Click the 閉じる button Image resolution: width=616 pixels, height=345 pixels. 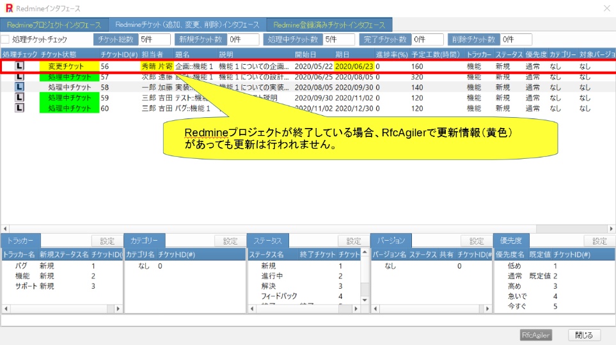[x=584, y=335]
